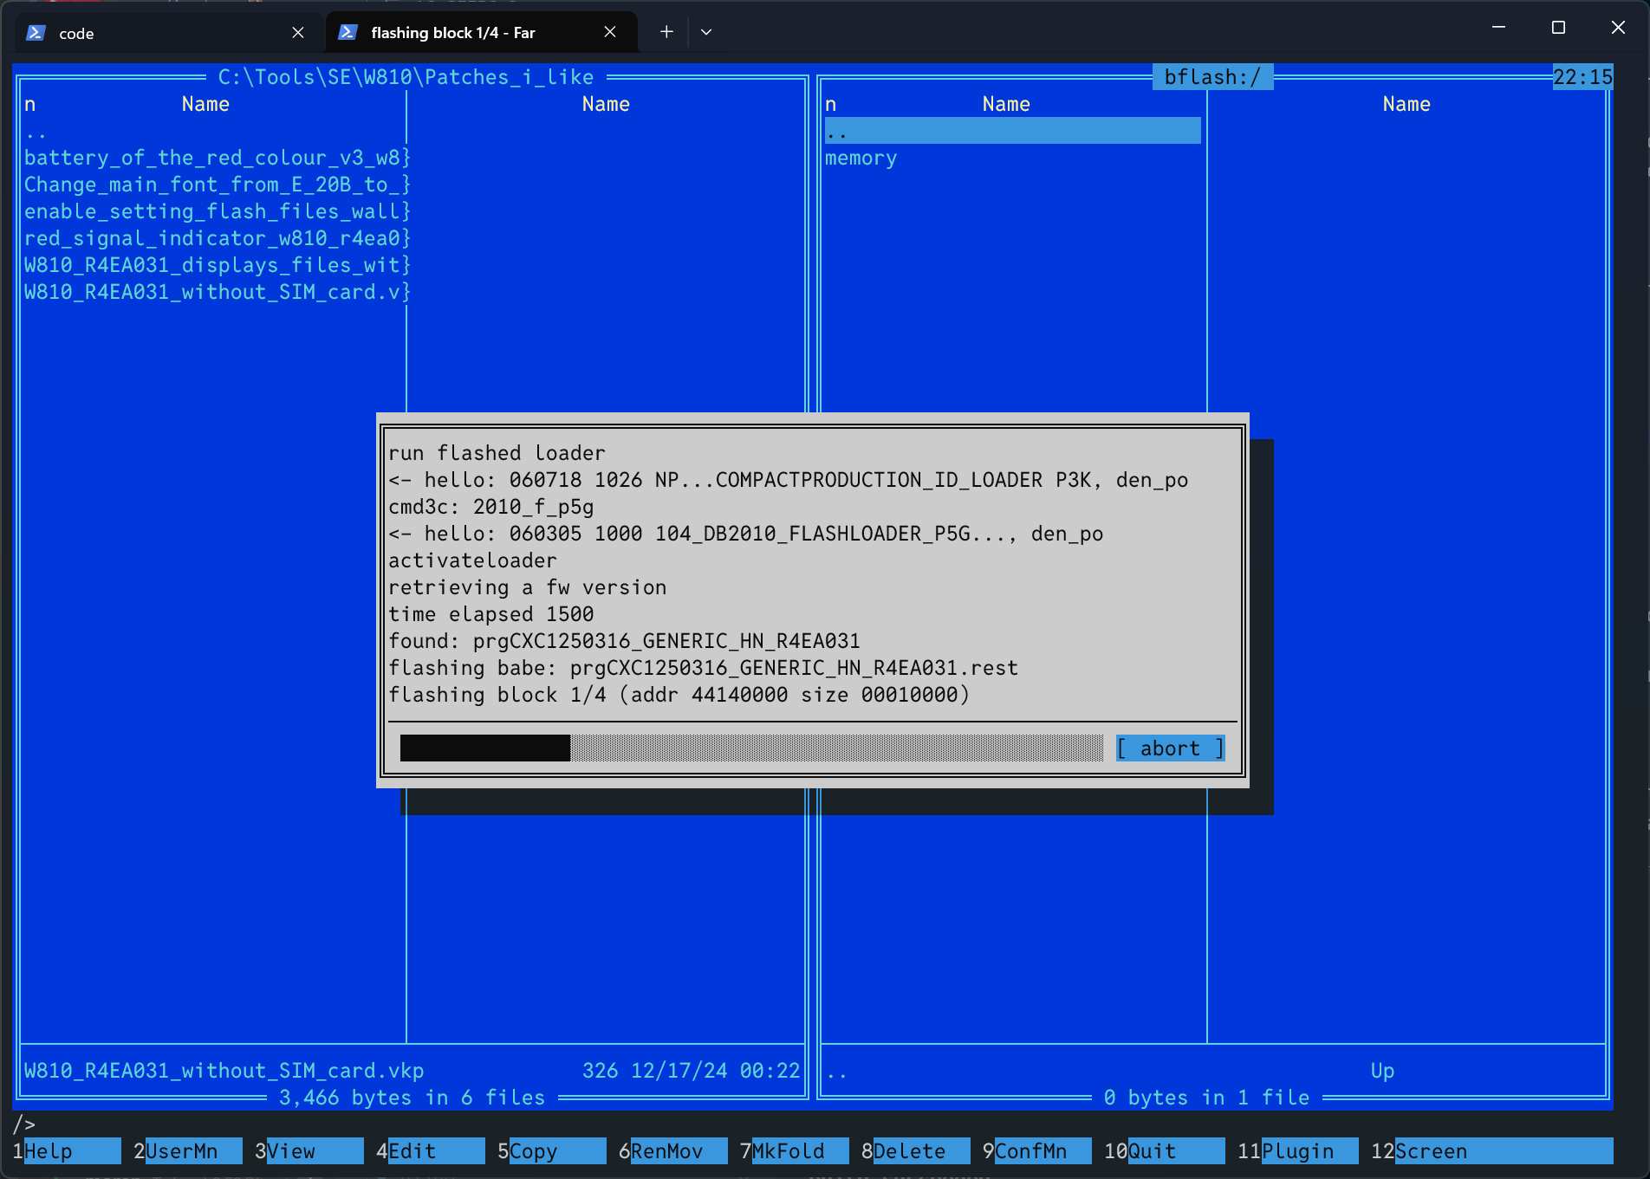Click the left panel path title C:\Tools\SE\W810\Patches_i_like
The height and width of the screenshot is (1179, 1650).
point(406,77)
